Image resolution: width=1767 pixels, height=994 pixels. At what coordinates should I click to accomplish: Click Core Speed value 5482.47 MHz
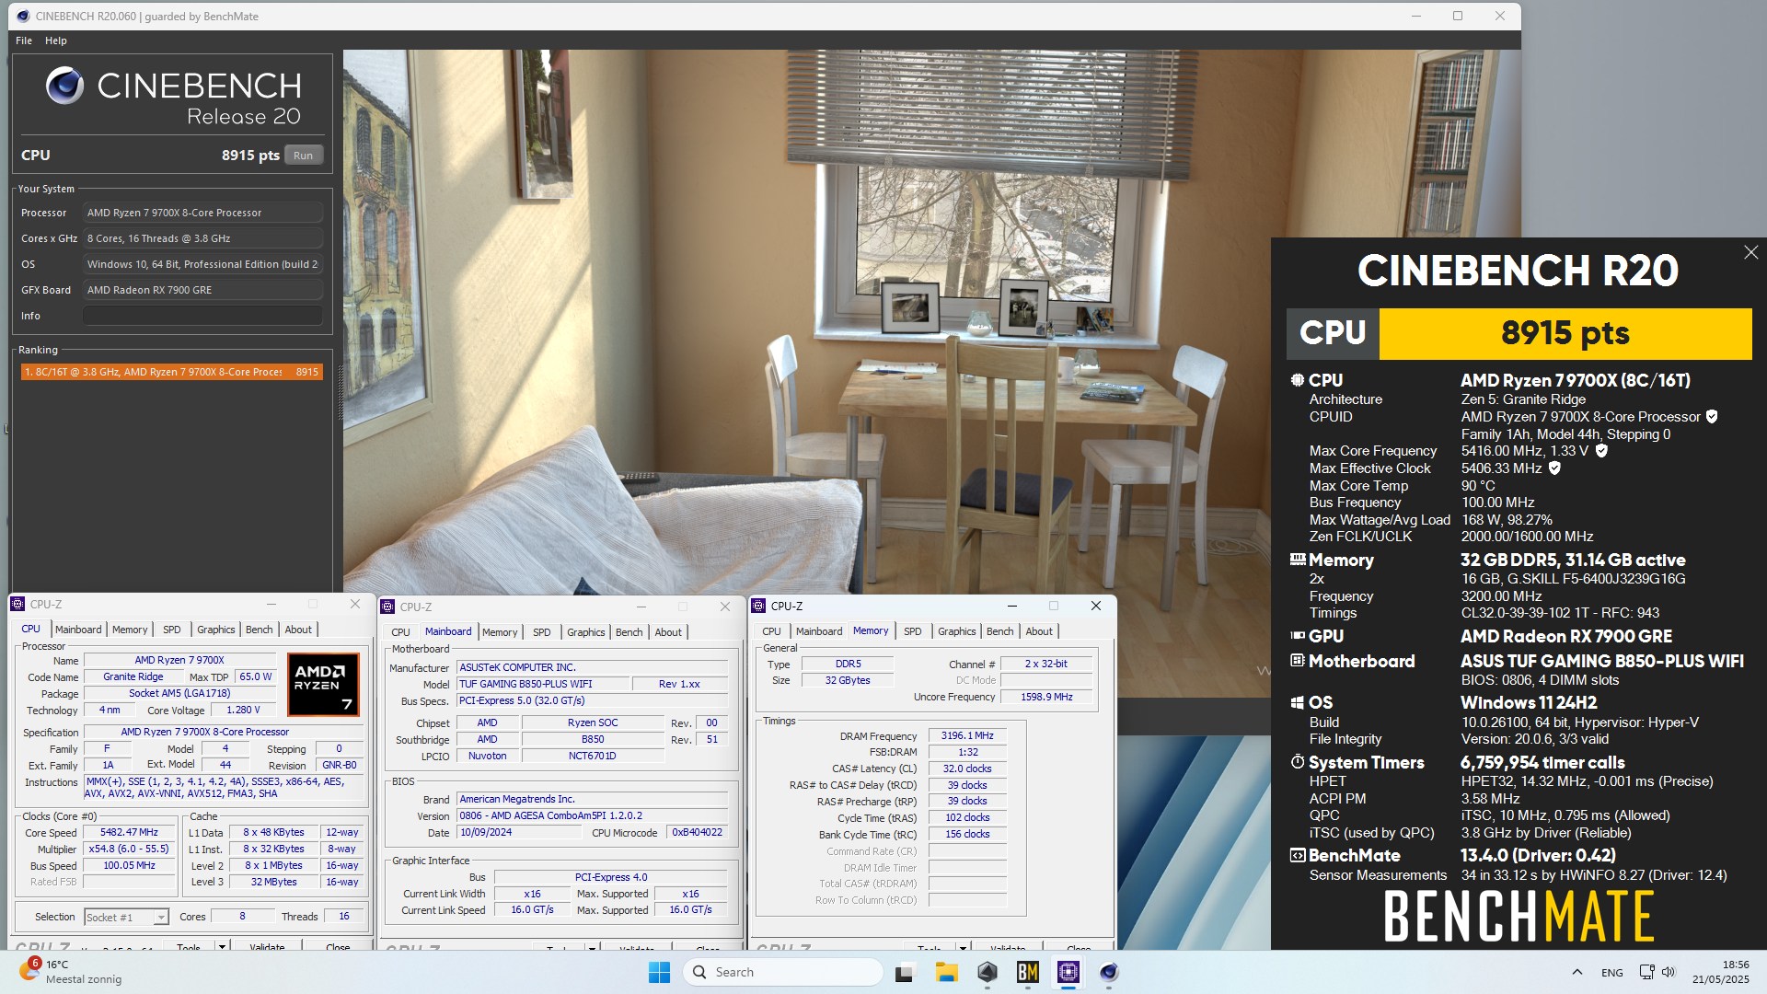tap(129, 832)
